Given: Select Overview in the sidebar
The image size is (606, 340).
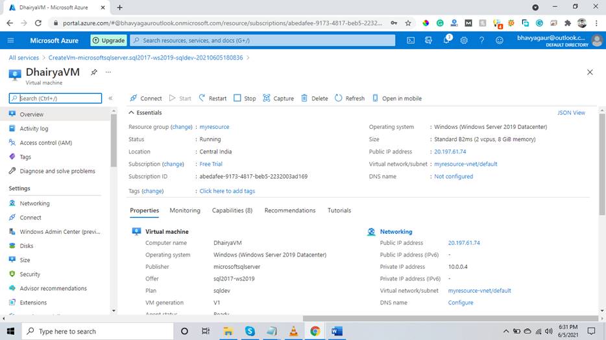Looking at the screenshot, I should point(56,114).
